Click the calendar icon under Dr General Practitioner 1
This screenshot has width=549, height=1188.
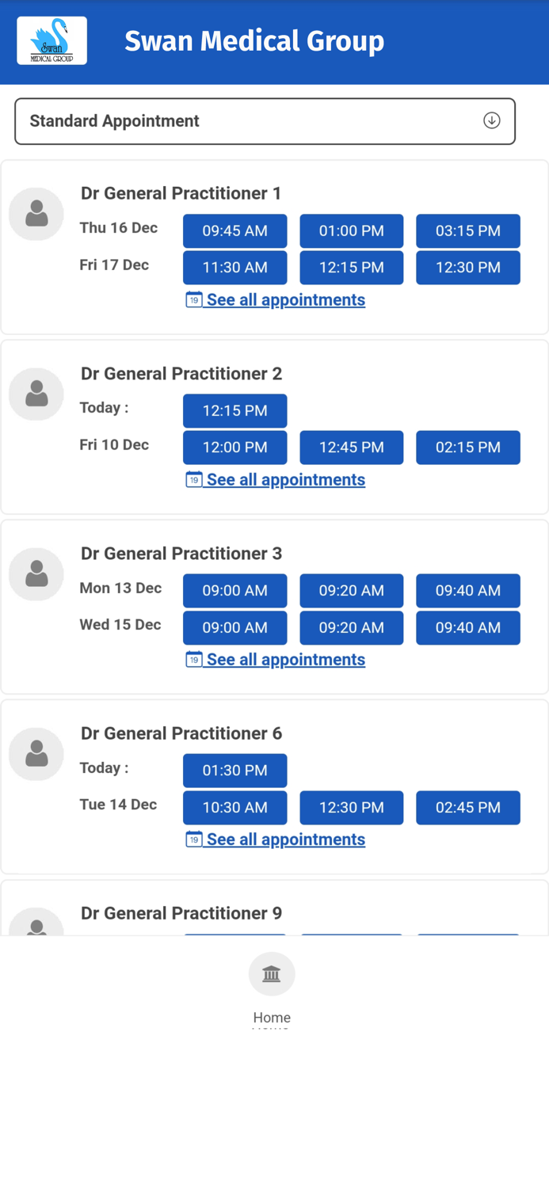click(194, 301)
